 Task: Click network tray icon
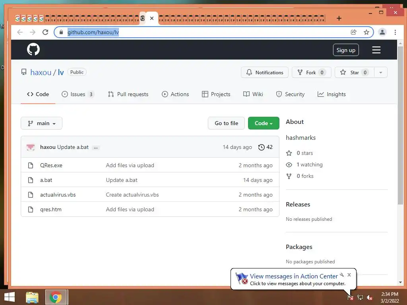pos(360,297)
